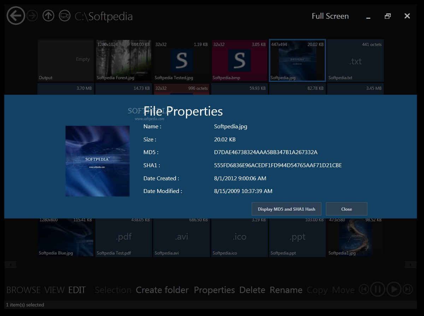424x316 pixels.
Task: Select Softpedia.txt file tile
Action: (x=355, y=60)
